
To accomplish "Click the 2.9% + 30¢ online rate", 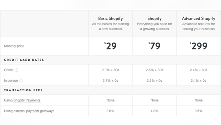I will click(110, 70).
